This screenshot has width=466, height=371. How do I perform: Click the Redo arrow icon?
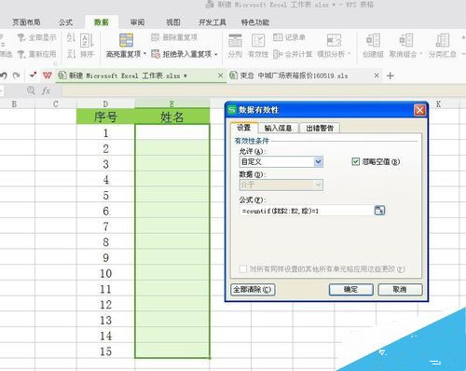tap(17, 76)
